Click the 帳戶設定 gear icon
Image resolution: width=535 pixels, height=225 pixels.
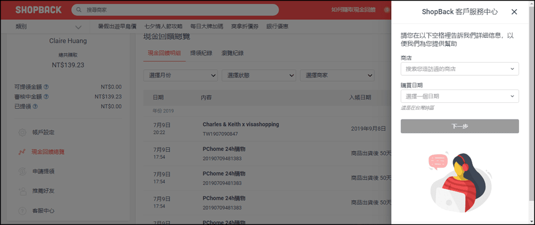22,132
